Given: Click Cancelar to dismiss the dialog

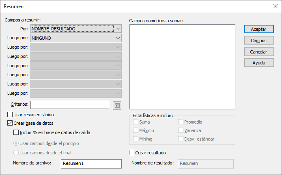Looking at the screenshot, I should [x=258, y=52].
